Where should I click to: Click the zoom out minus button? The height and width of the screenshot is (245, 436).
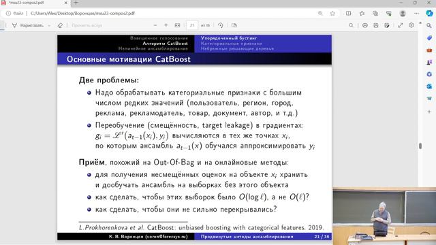pos(155,25)
